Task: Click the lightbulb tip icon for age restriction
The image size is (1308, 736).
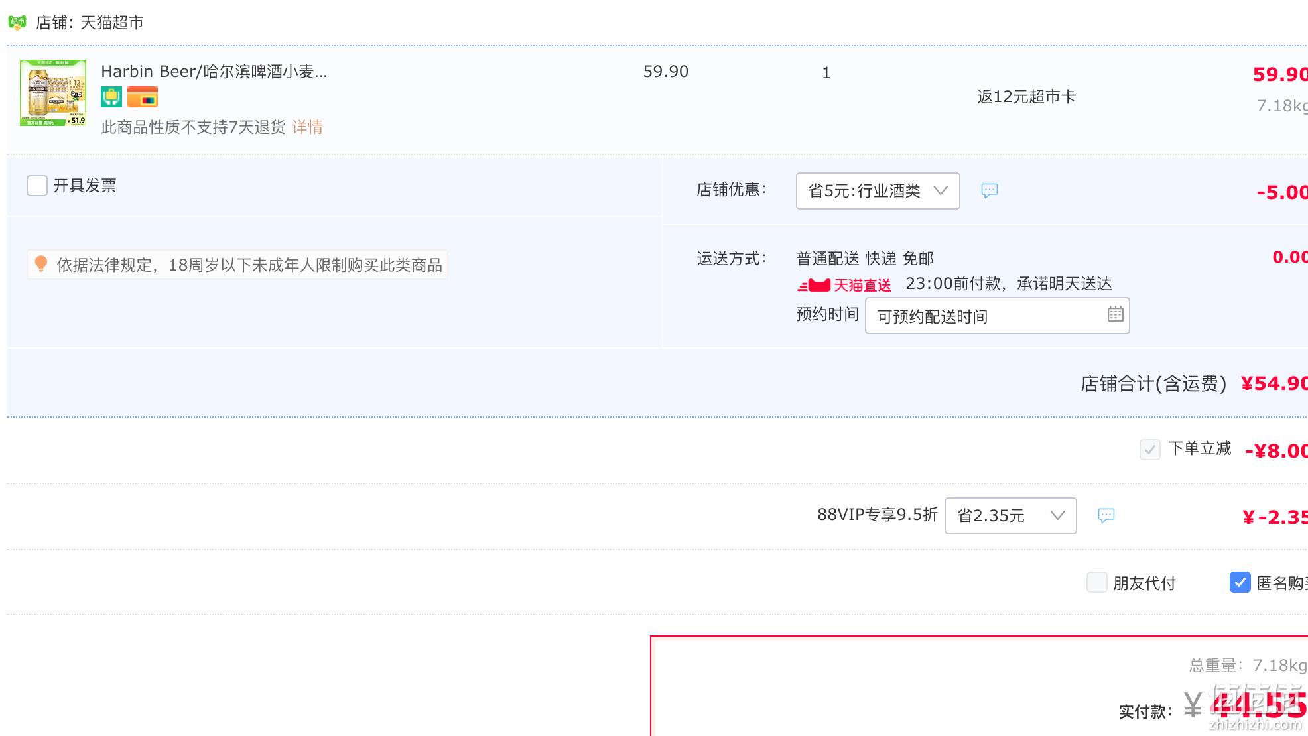Action: pos(41,264)
